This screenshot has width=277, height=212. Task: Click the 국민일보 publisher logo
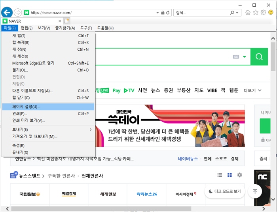pos(30,194)
